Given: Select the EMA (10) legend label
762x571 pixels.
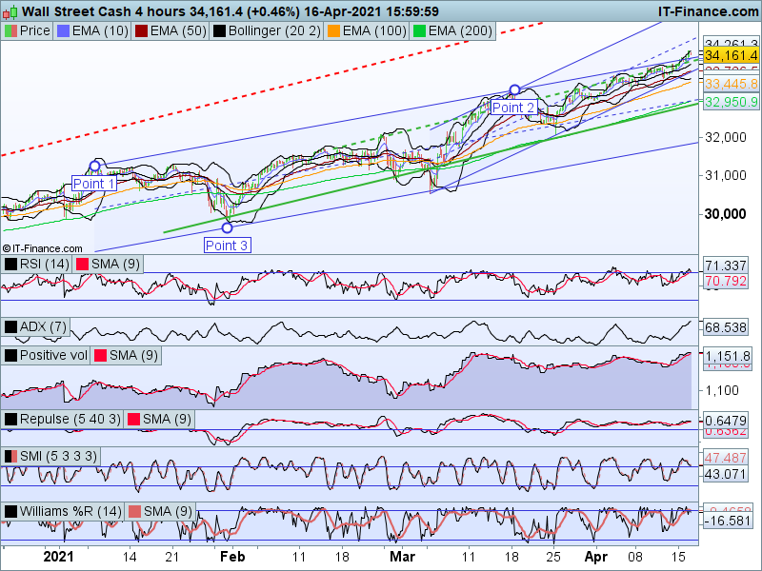Looking at the screenshot, I should pyautogui.click(x=100, y=31).
